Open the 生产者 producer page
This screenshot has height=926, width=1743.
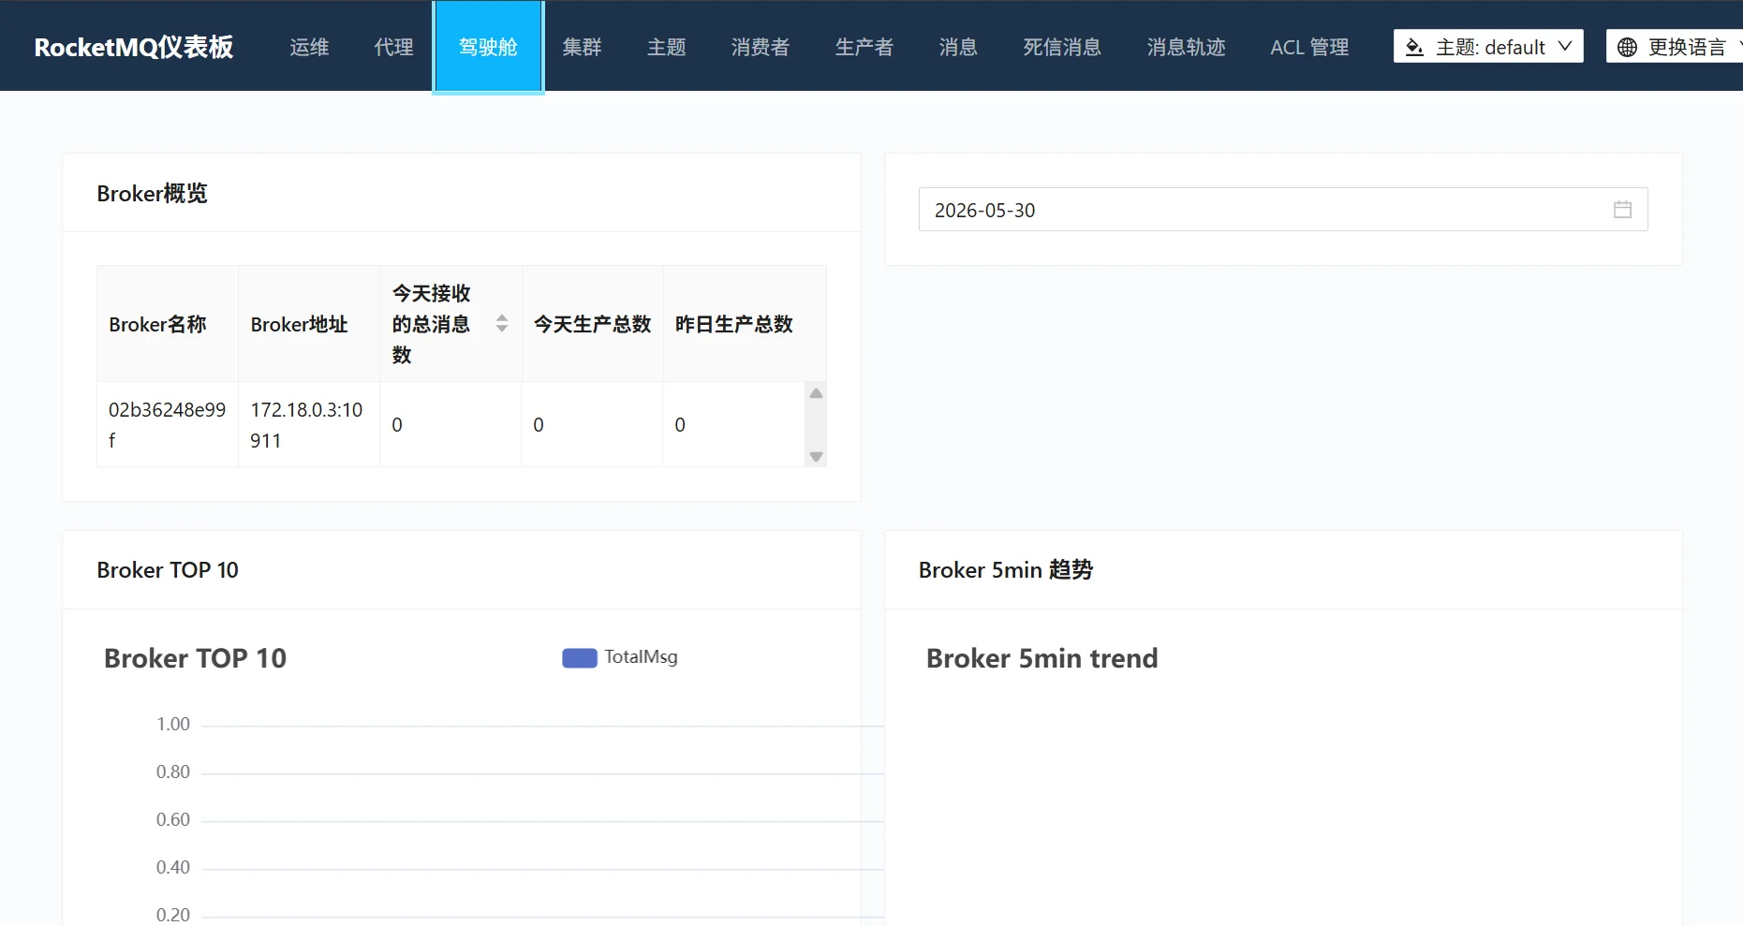[864, 47]
